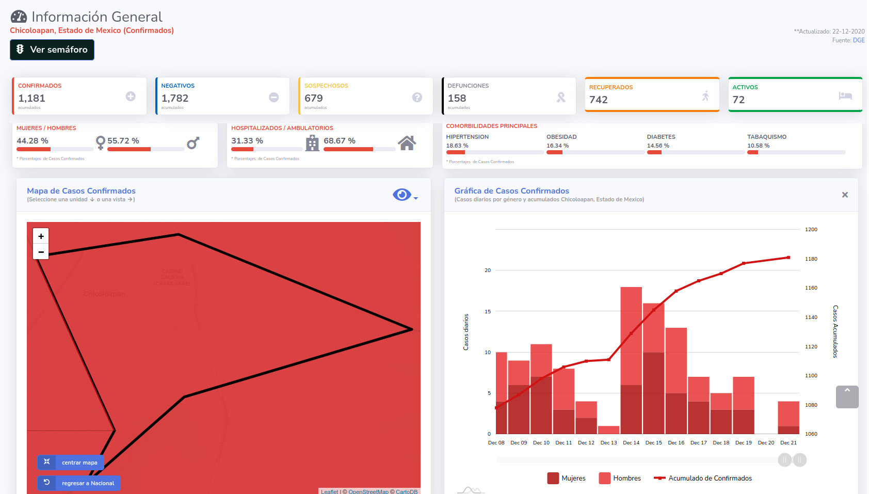869x494 pixels.
Task: Click the hospital building icon
Action: [x=312, y=143]
